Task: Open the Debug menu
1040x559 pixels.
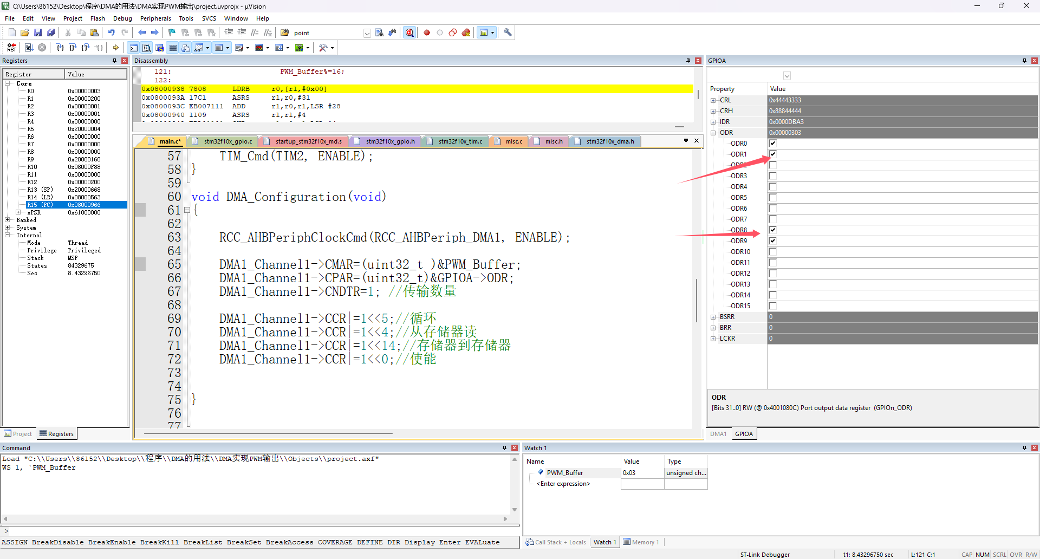Action: coord(122,18)
